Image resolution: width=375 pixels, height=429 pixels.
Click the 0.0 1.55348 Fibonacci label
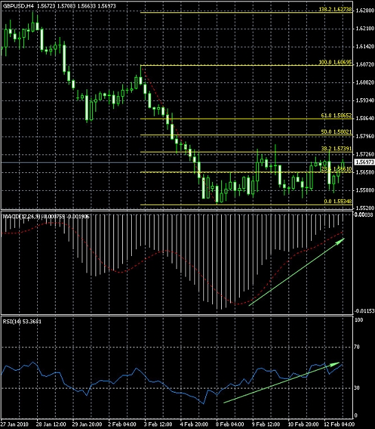coord(338,201)
